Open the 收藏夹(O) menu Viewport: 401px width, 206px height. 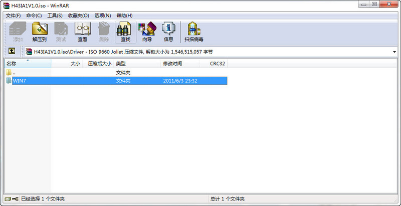79,16
